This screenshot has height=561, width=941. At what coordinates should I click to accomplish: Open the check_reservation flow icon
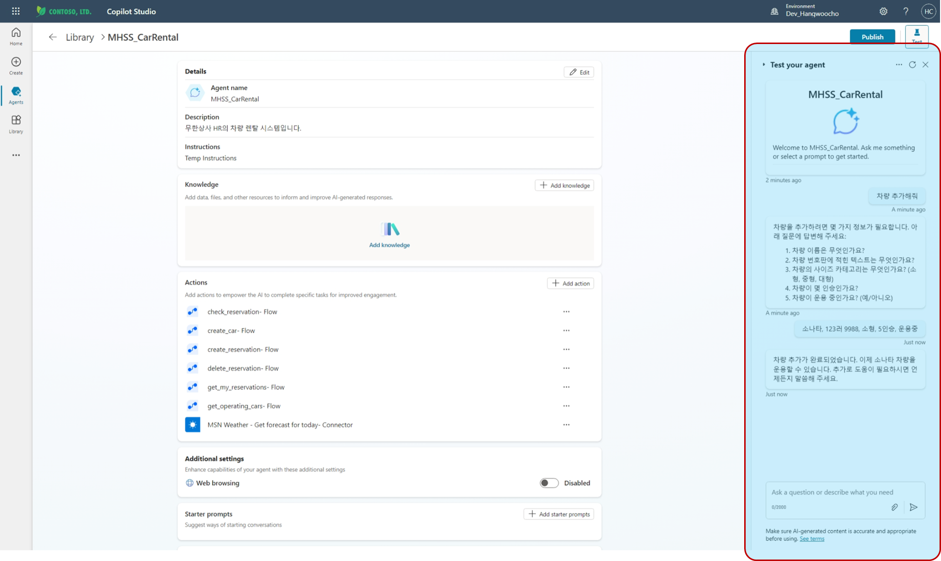[192, 312]
